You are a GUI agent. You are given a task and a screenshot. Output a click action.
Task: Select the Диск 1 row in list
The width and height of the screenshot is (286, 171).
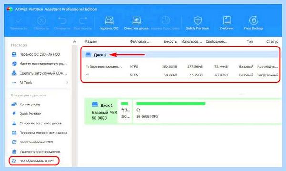[180, 55]
